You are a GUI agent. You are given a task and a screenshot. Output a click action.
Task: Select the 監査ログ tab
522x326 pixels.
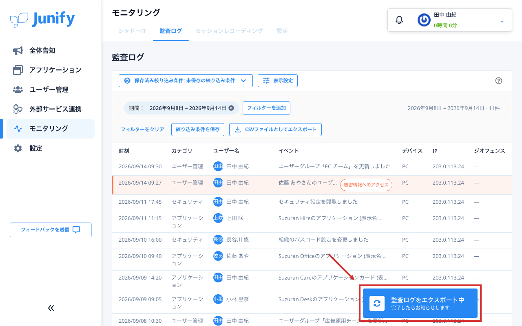click(x=171, y=31)
